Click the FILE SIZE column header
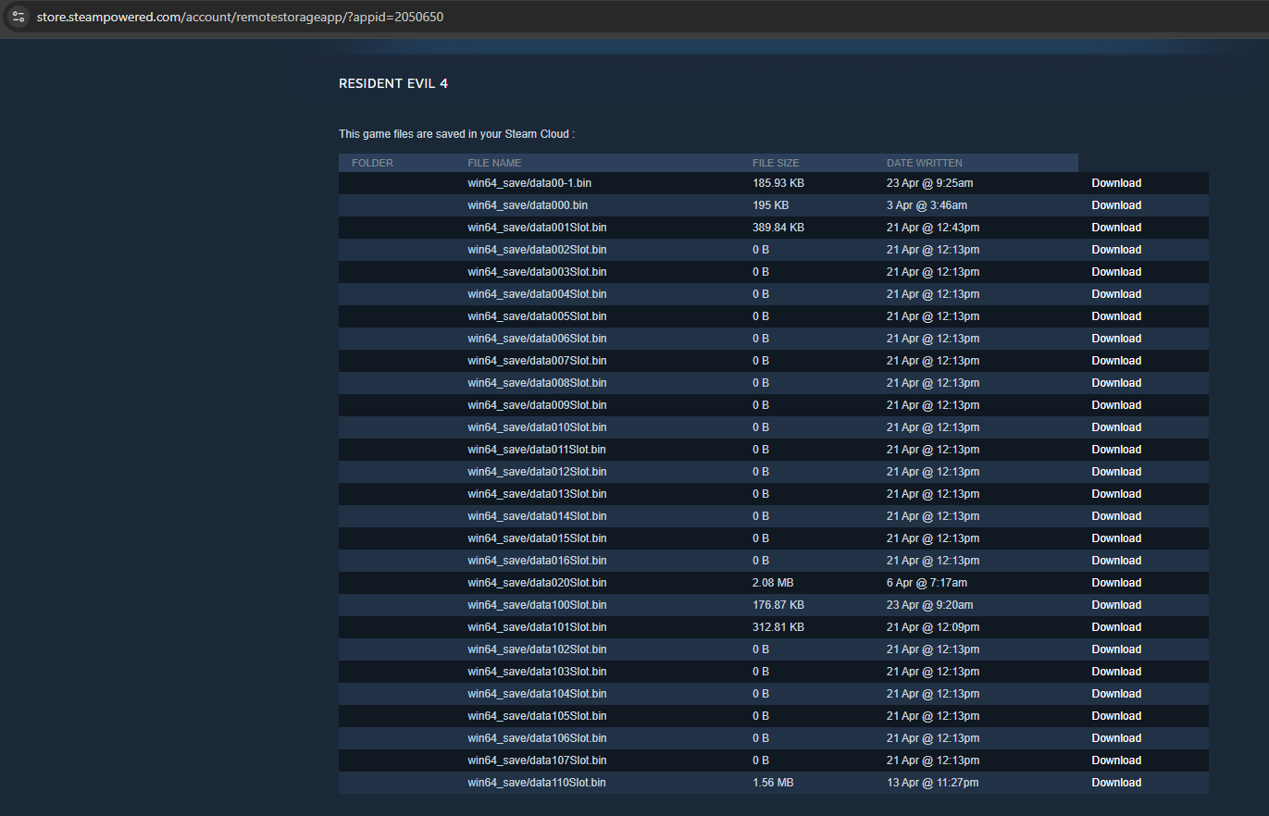The height and width of the screenshot is (816, 1269). [776, 163]
